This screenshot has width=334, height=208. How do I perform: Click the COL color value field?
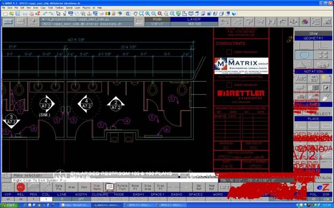[46, 199]
